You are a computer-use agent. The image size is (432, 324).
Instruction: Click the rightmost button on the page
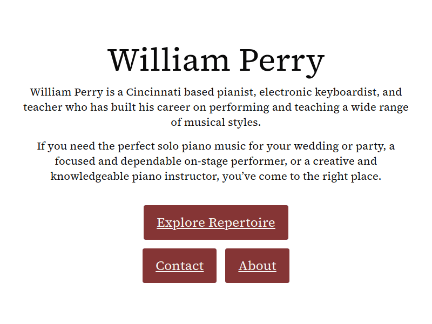pos(257,265)
